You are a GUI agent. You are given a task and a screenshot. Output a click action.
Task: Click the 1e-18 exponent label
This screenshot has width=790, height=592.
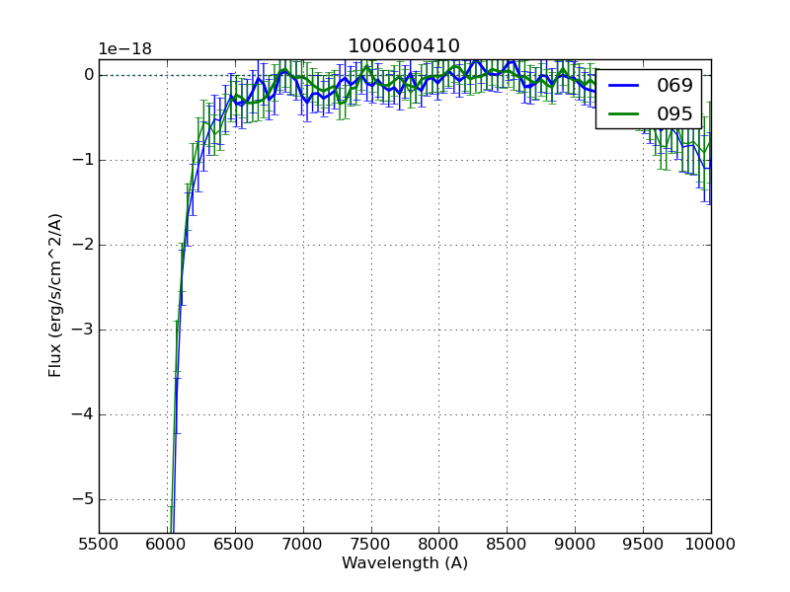click(x=124, y=49)
